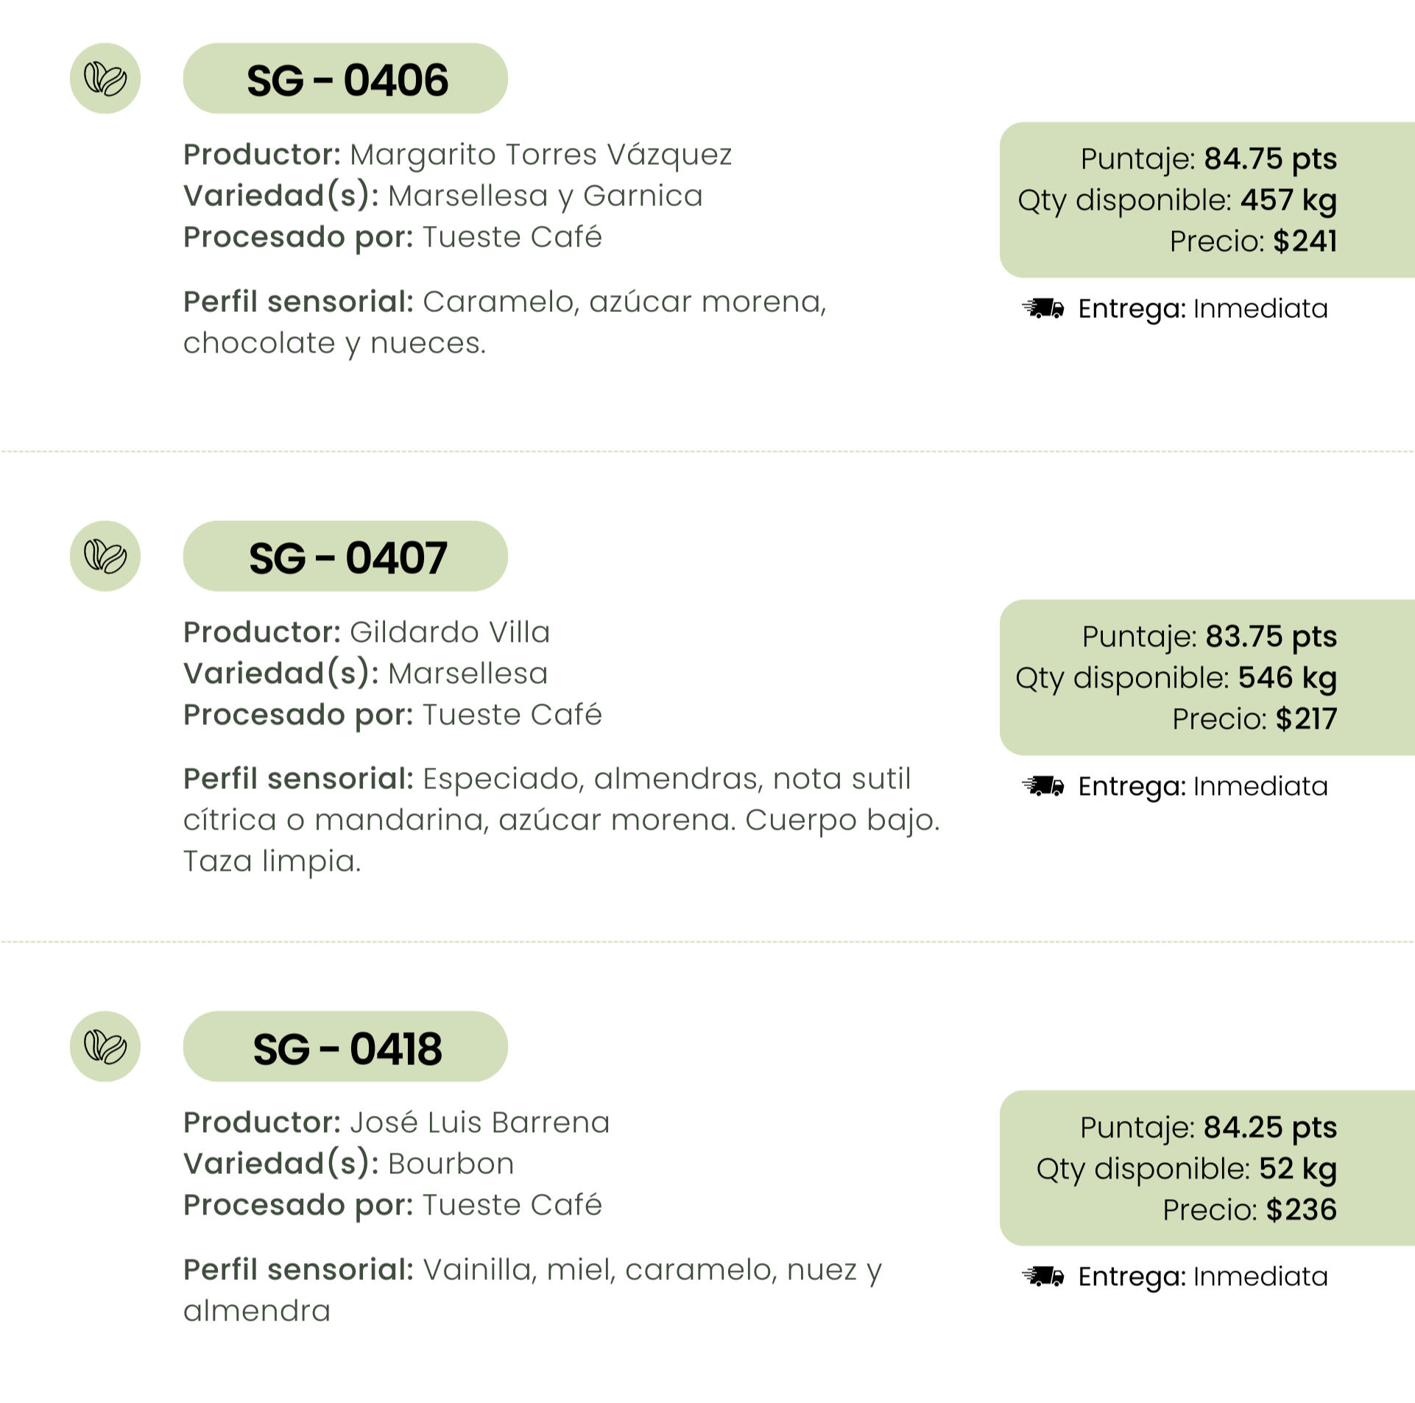This screenshot has width=1415, height=1403.
Task: Click the coffee bean icon beside SG - 0407
Action: pos(105,556)
